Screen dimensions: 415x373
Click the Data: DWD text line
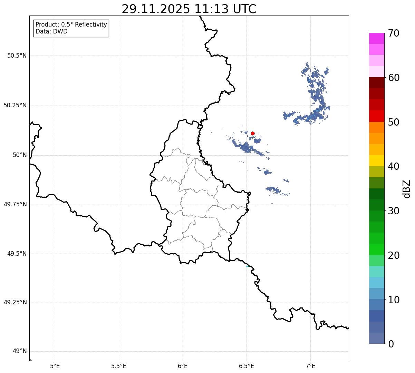tap(51, 32)
